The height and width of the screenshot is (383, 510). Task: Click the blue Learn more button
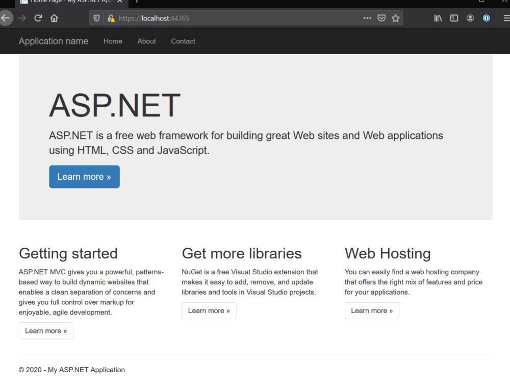(84, 176)
